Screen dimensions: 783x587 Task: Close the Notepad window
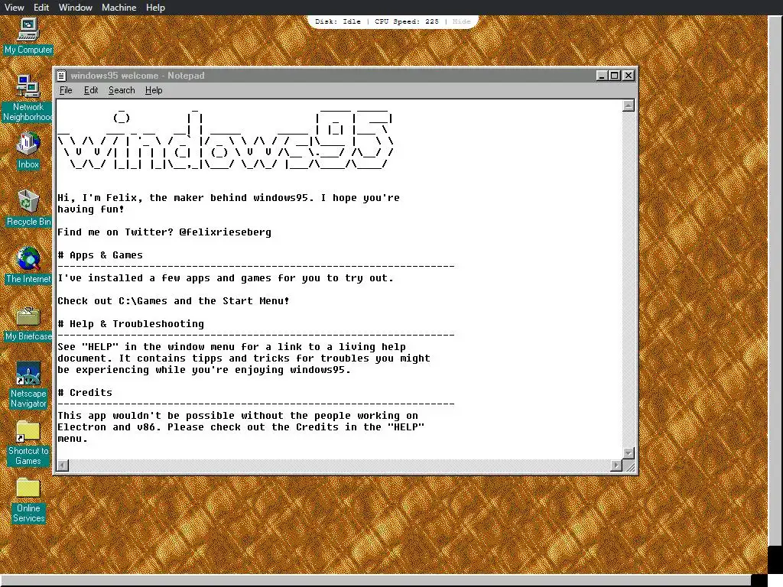tap(629, 76)
